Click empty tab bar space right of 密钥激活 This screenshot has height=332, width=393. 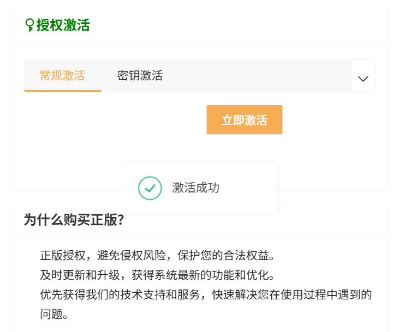257,75
